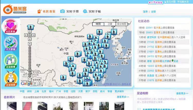Click the 酷米客 coomix.net logo
The image size is (193, 110).
pos(15,10)
